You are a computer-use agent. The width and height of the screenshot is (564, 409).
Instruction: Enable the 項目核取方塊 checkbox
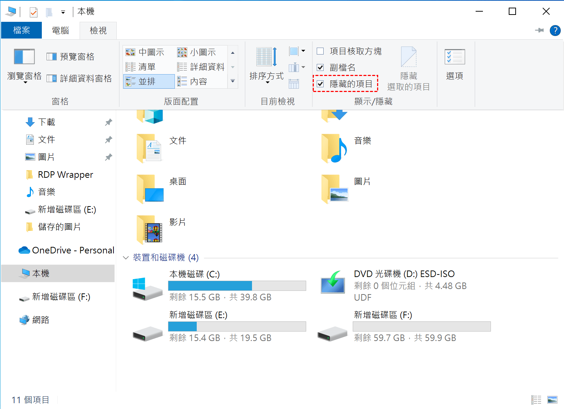coord(320,51)
